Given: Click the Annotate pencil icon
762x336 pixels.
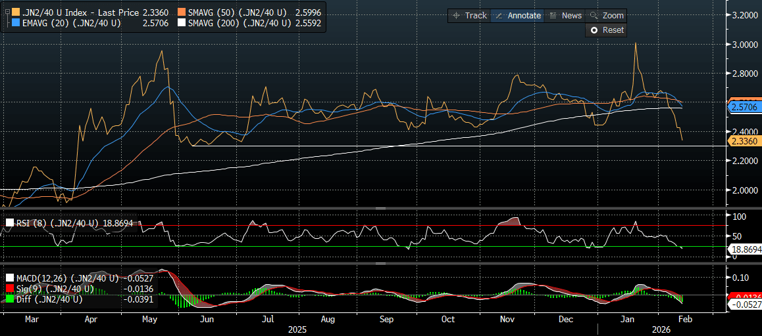Looking at the screenshot, I should click(498, 16).
